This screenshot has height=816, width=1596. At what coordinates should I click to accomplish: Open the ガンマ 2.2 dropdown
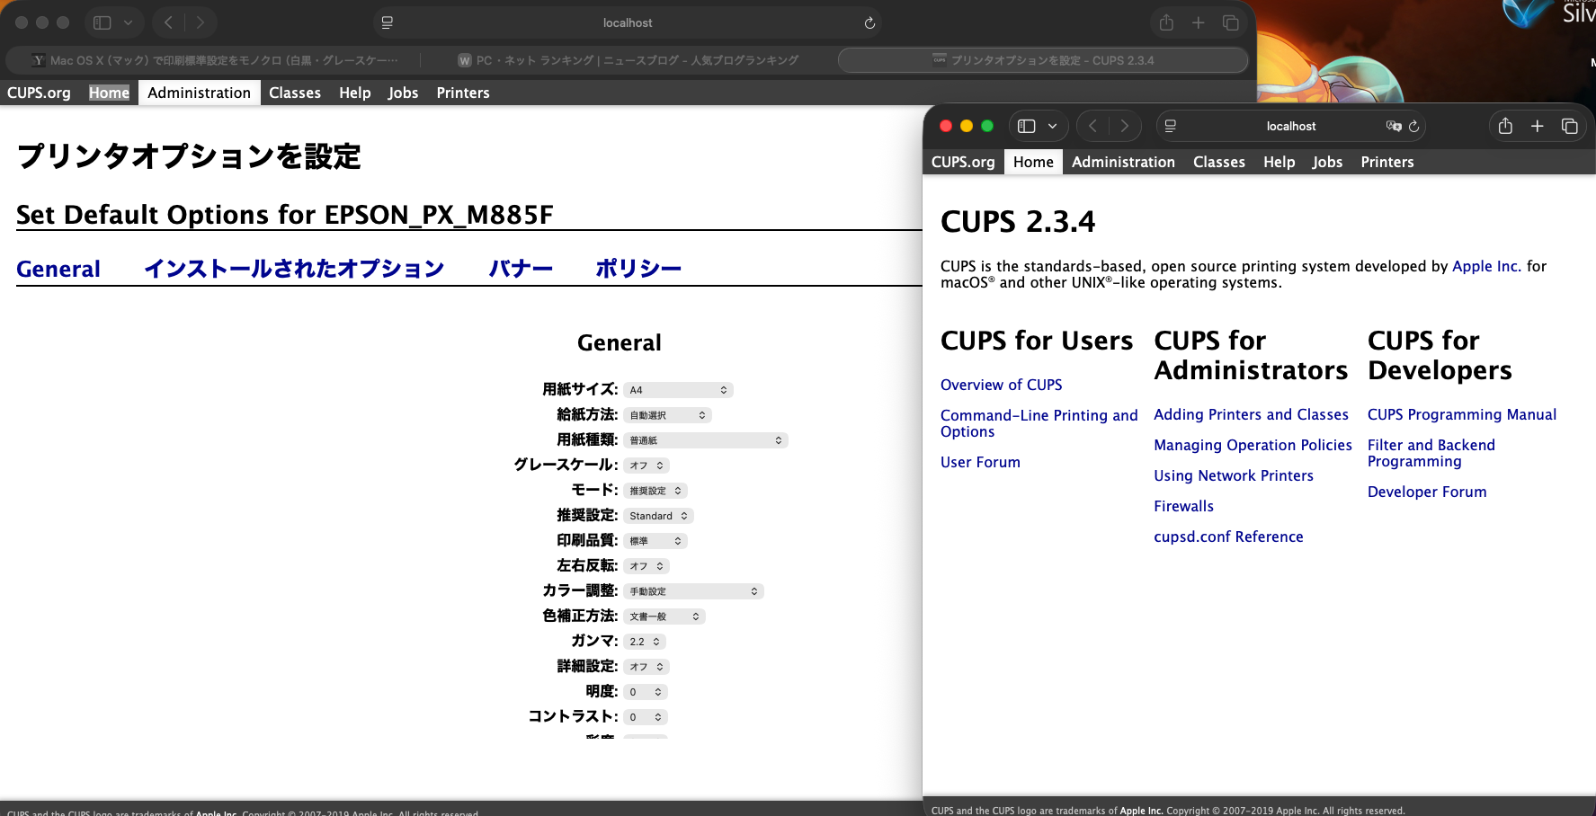[x=645, y=642]
